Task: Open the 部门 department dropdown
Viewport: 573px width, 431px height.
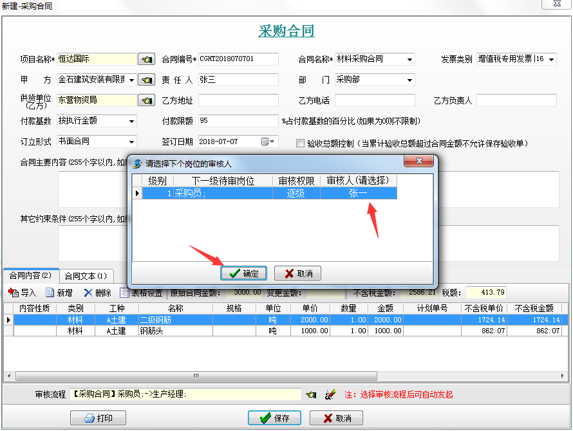Action: pyautogui.click(x=409, y=80)
